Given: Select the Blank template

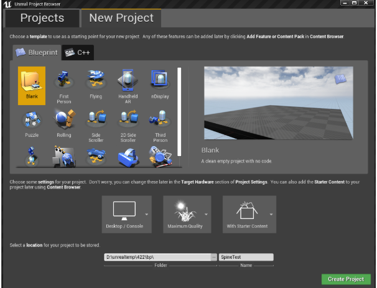Looking at the screenshot, I should [32, 86].
